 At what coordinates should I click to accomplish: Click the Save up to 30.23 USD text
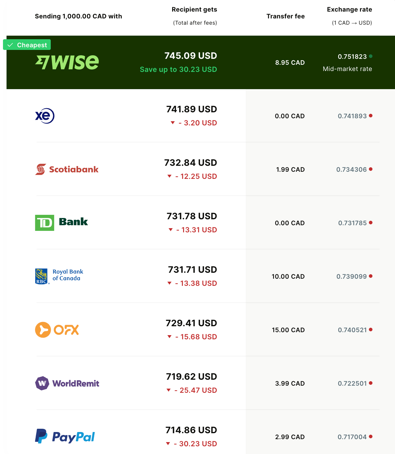coord(178,70)
